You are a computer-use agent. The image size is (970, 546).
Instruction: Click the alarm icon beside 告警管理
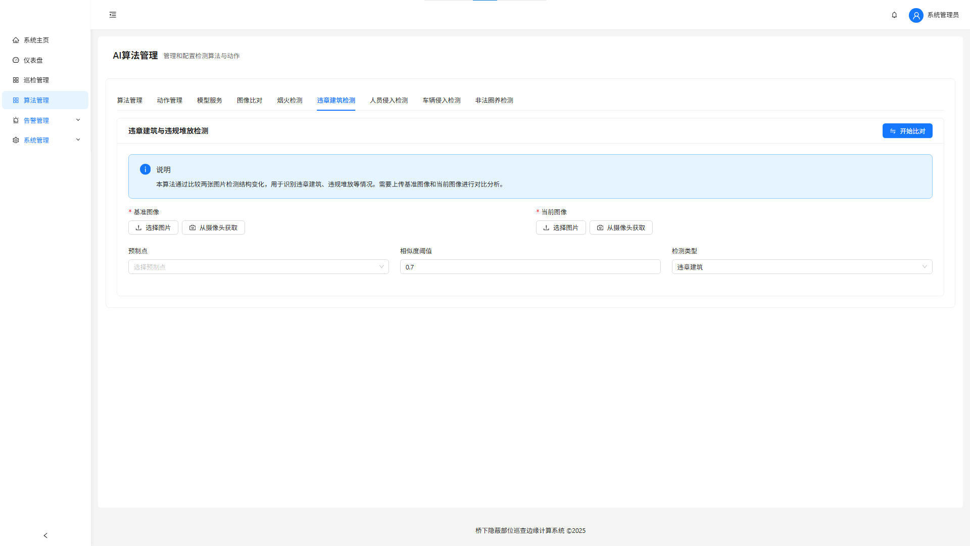tap(16, 120)
